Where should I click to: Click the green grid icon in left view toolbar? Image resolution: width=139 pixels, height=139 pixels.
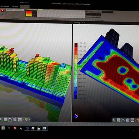point(6,119)
